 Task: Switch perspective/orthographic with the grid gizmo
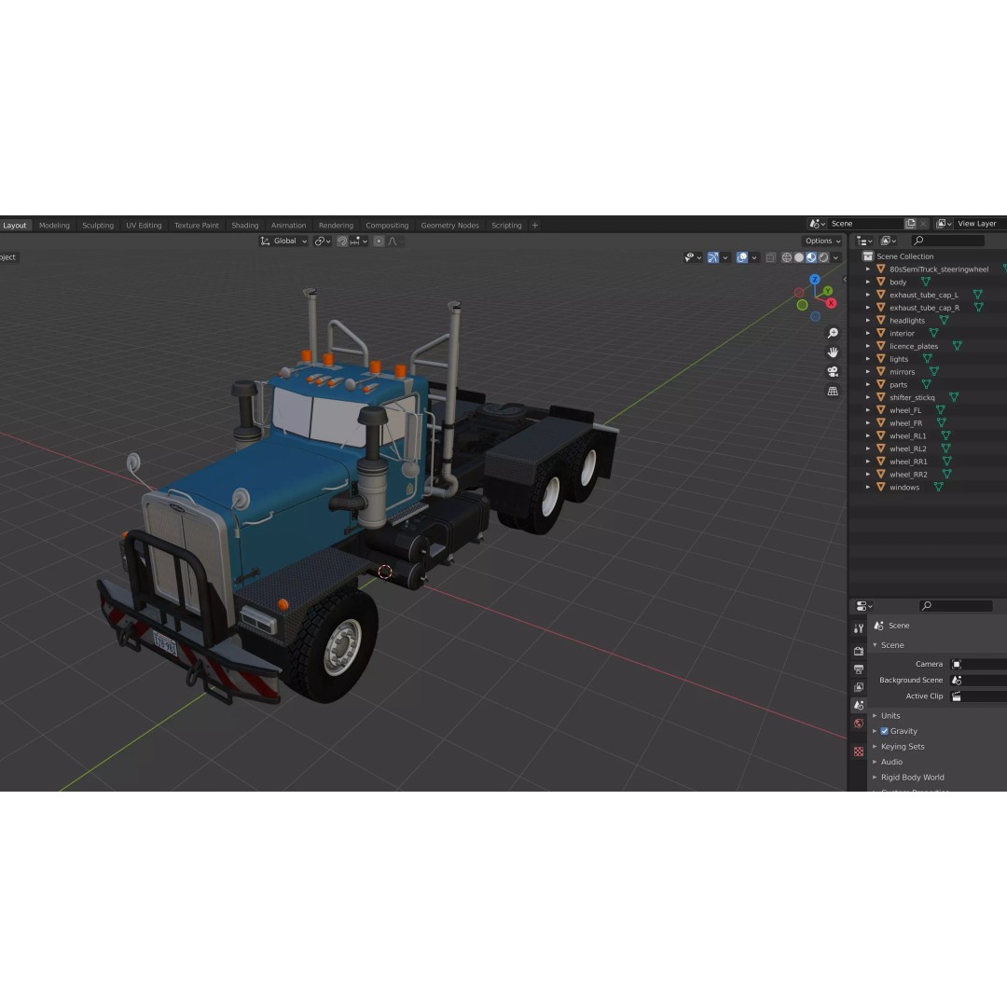tap(833, 391)
